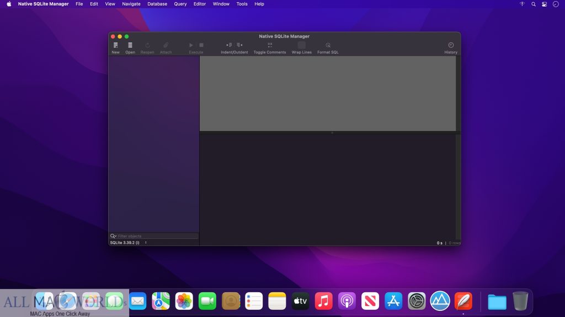Open the Window menu

coord(221,4)
